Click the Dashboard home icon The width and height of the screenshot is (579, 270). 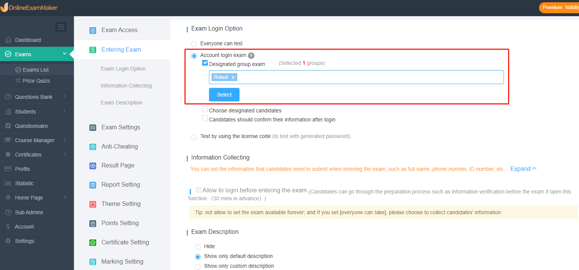(x=8, y=40)
